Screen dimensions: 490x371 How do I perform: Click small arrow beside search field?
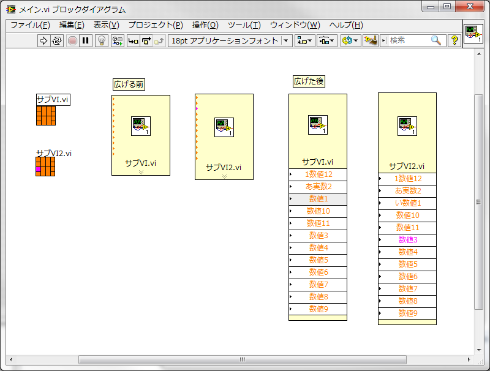384,40
